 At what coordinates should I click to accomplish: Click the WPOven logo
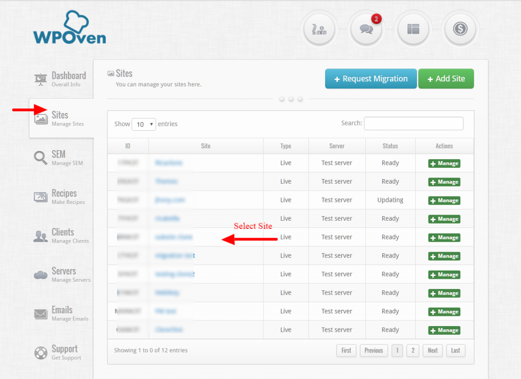point(69,27)
